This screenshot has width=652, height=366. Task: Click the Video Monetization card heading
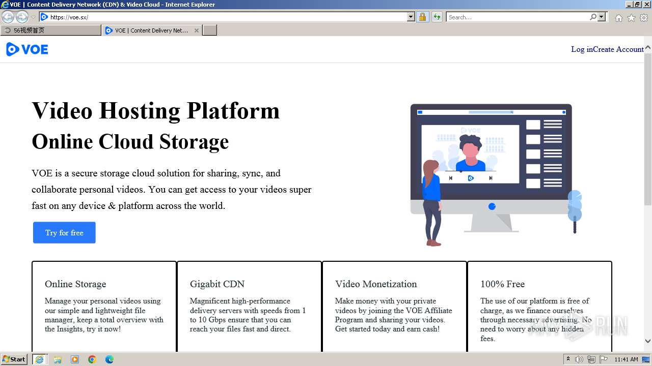pos(376,284)
